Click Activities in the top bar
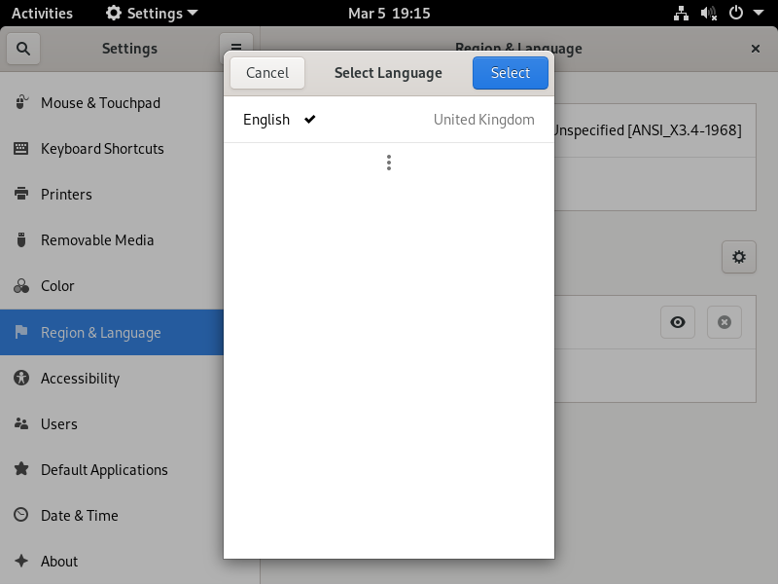Image resolution: width=778 pixels, height=584 pixels. pyautogui.click(x=42, y=13)
